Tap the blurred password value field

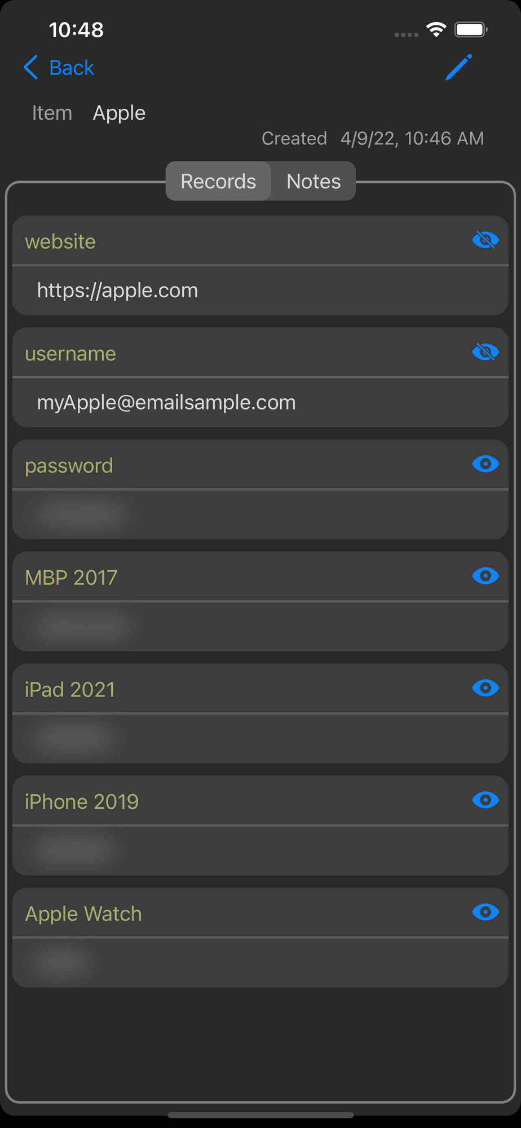pyautogui.click(x=260, y=514)
